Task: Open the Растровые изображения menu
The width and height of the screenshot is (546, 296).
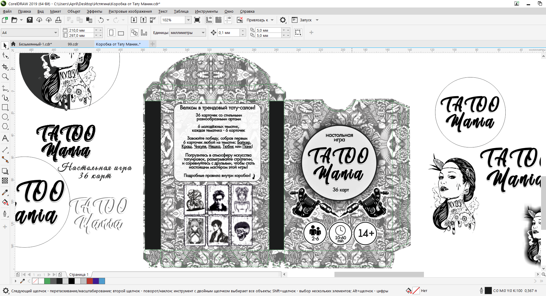Action: point(130,12)
